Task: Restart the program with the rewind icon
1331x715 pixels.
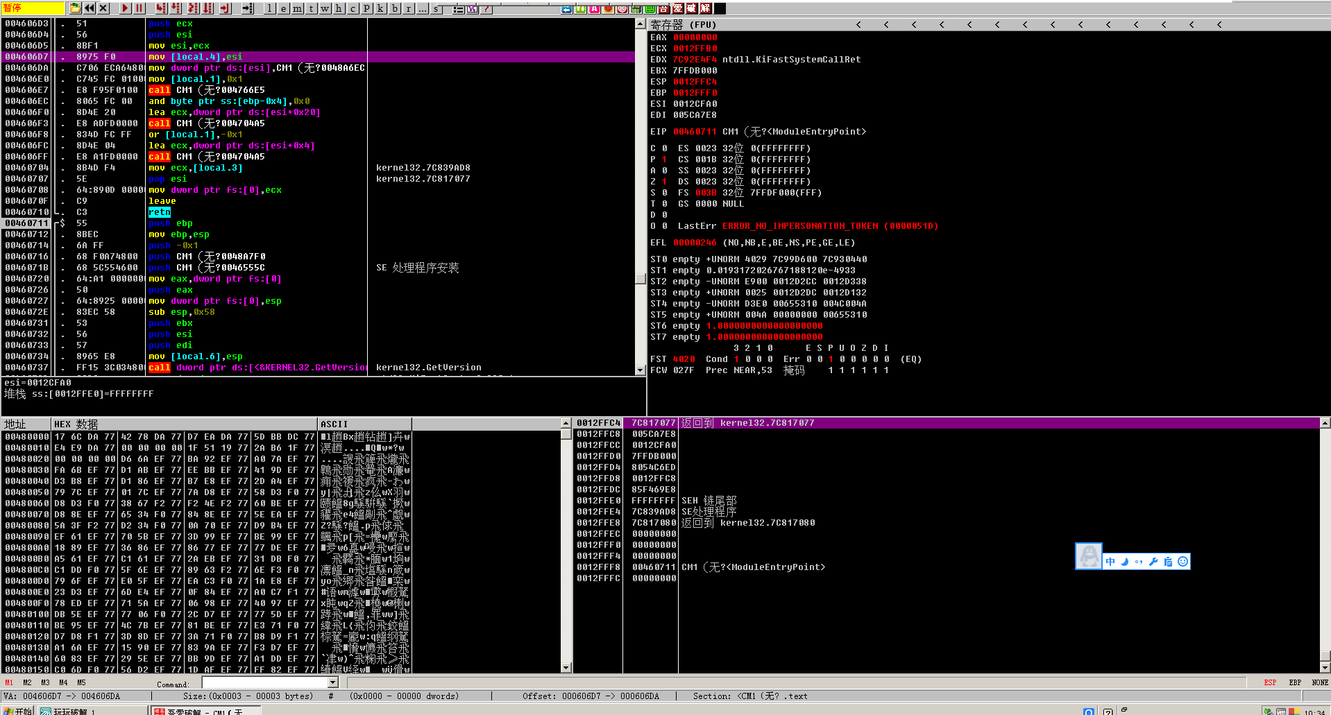Action: (x=90, y=8)
